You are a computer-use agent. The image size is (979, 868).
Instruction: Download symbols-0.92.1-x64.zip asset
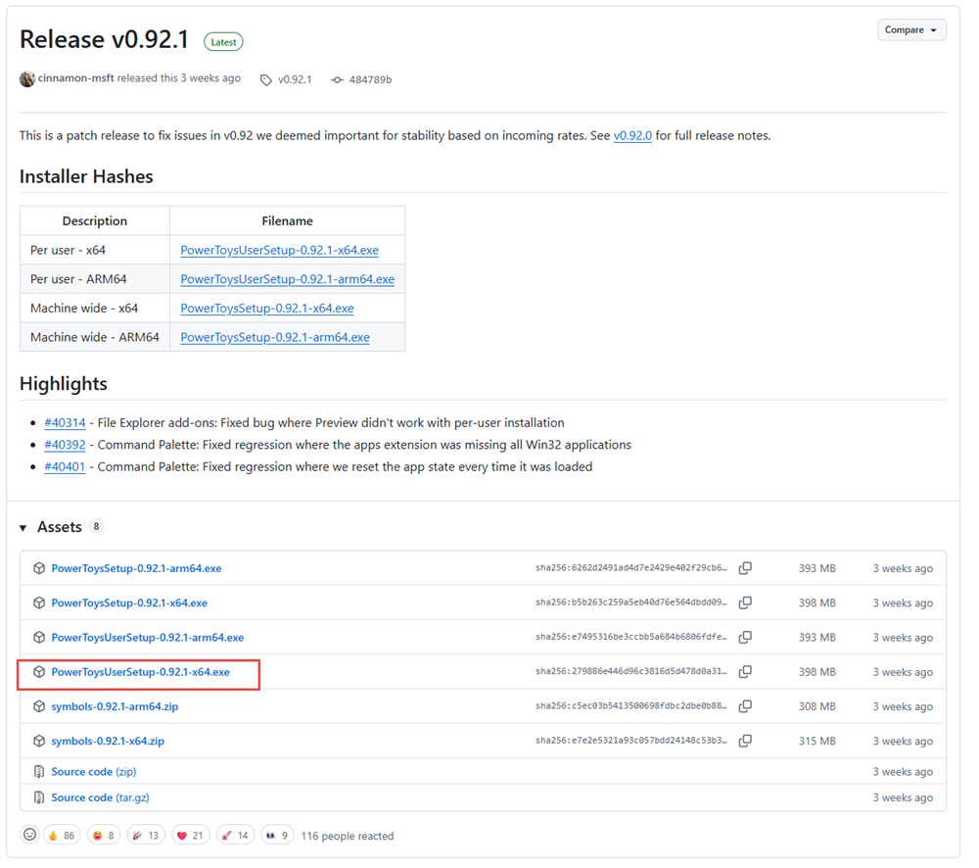(108, 741)
